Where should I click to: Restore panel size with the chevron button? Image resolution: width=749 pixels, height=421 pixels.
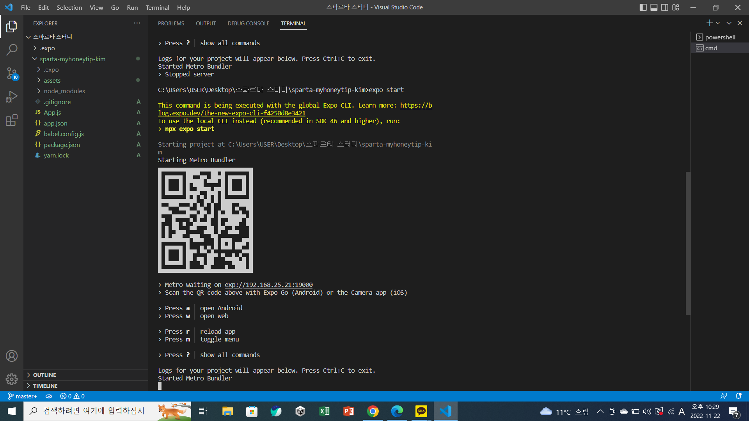coord(729,23)
